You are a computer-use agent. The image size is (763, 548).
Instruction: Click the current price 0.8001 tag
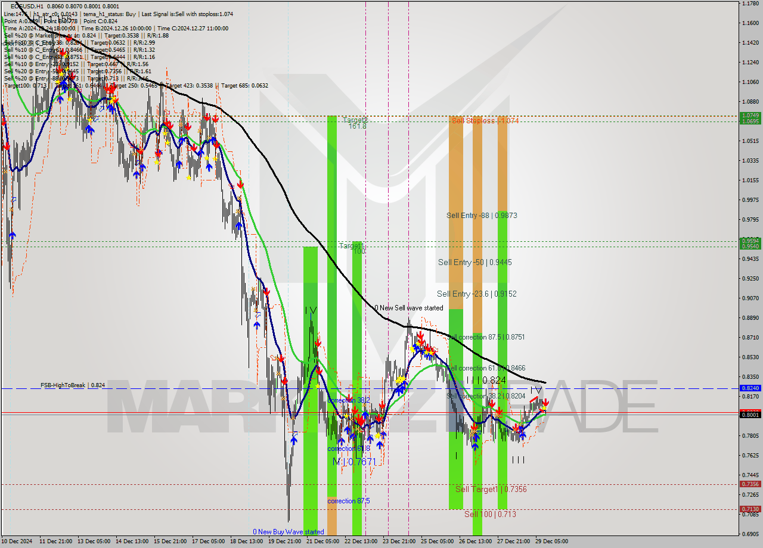(750, 415)
